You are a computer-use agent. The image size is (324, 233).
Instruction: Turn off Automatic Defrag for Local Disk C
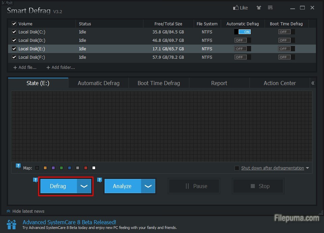243,32
